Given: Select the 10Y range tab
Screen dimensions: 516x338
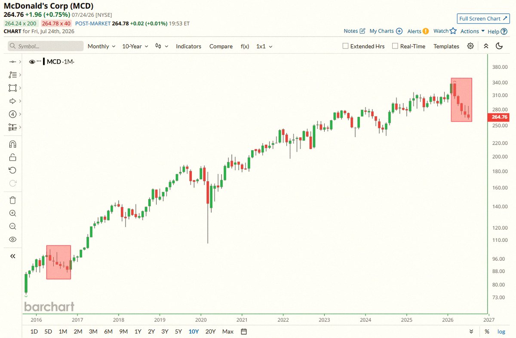Looking at the screenshot, I should (193, 332).
